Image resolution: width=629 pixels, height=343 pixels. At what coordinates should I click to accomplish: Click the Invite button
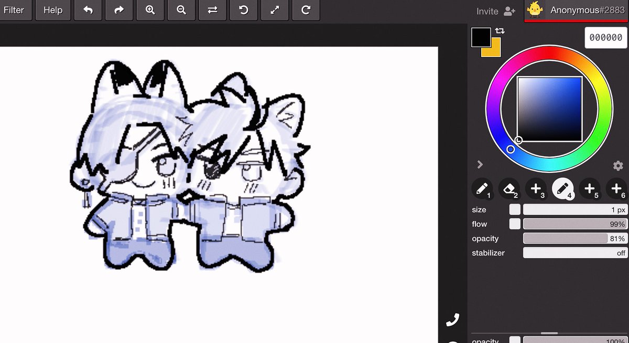496,10
